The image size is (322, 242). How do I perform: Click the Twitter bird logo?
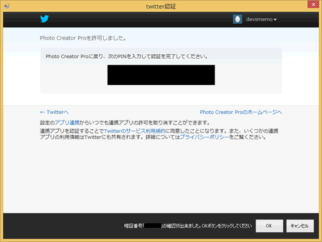[44, 19]
